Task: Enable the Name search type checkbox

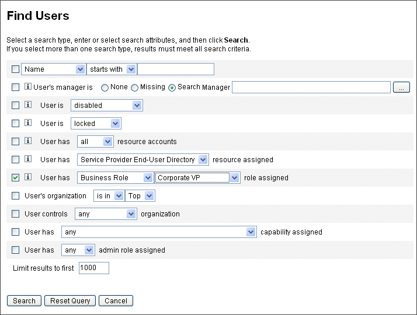Action: (x=16, y=69)
